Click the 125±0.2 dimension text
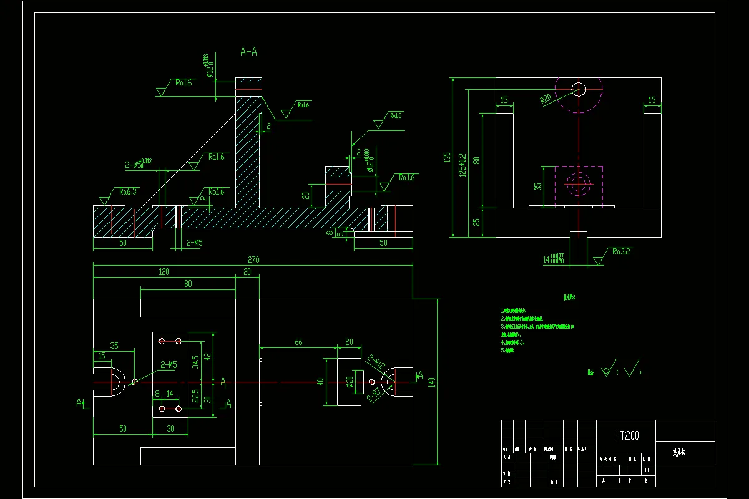 pyautogui.click(x=461, y=166)
